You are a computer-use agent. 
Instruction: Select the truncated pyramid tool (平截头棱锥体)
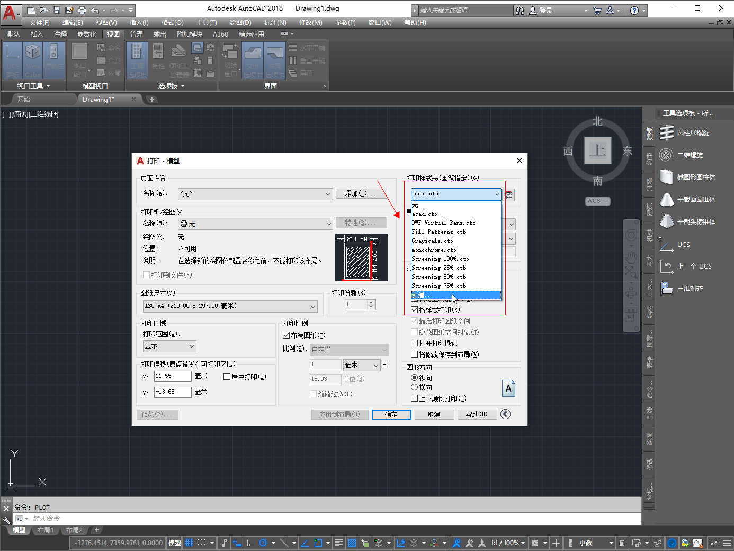(x=688, y=222)
